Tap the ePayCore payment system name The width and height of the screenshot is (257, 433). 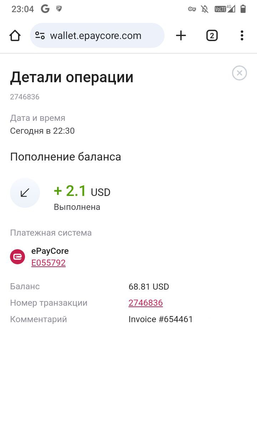50,251
